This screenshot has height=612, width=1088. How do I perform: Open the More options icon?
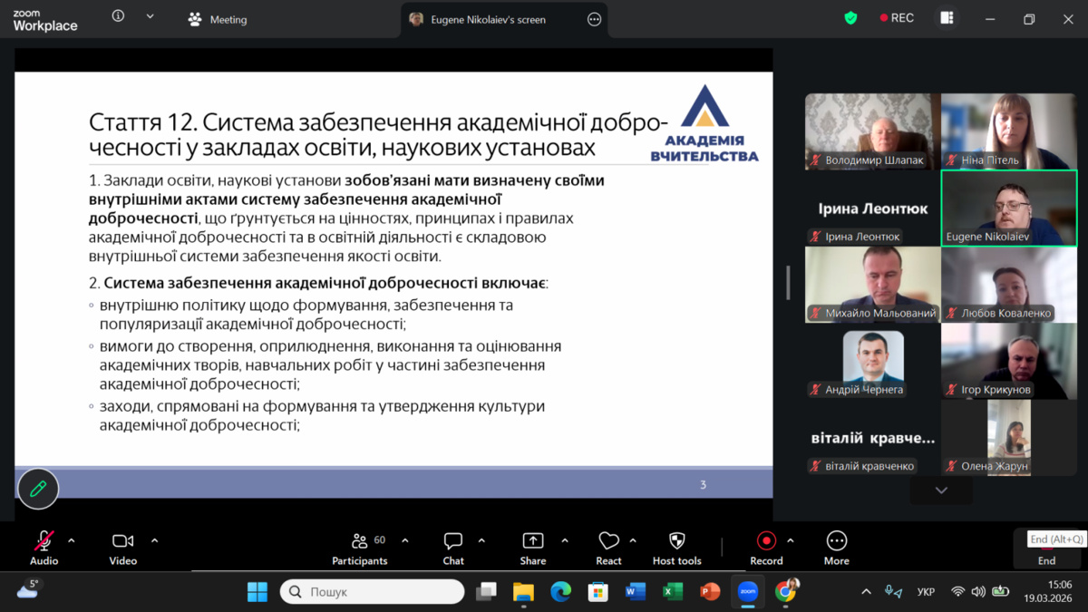[x=836, y=541]
